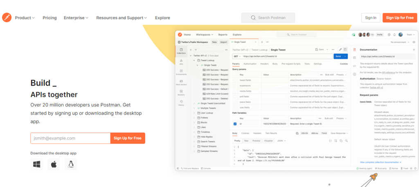Select the Raw response view tab

tap(246, 140)
